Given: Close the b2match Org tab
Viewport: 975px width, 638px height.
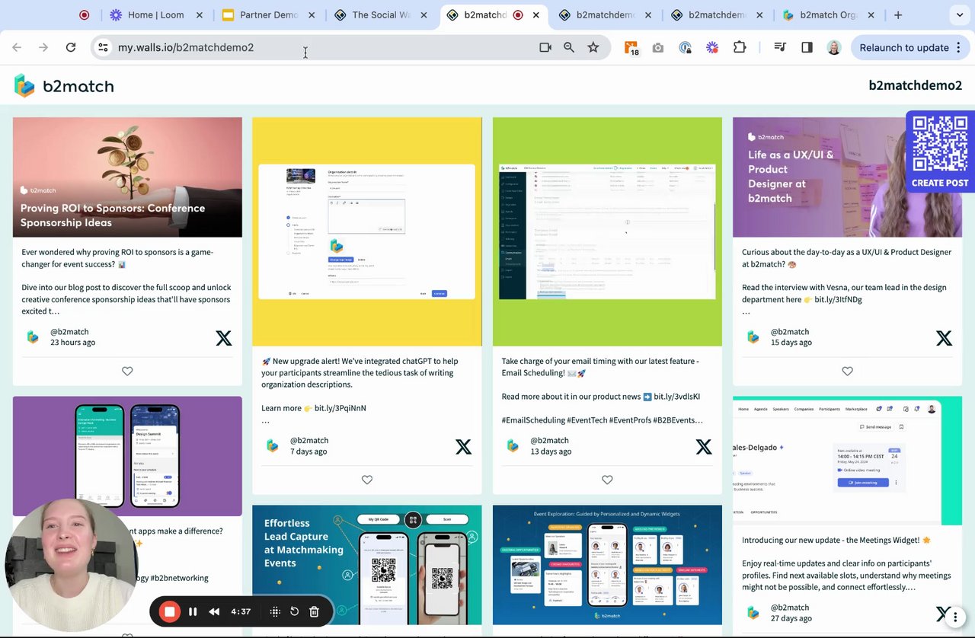Looking at the screenshot, I should (x=872, y=14).
